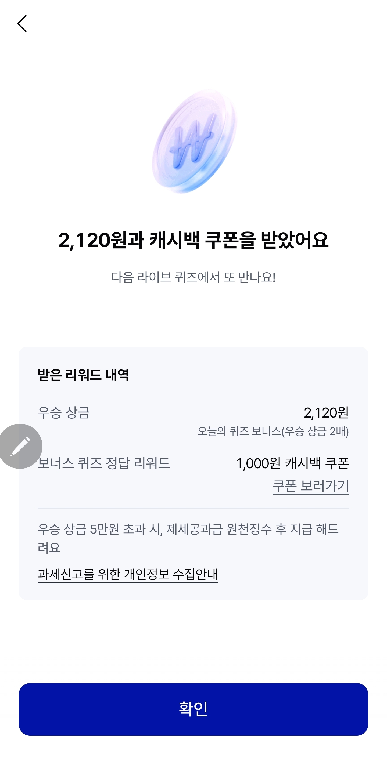
Task: Select the 받은 리워드 내역 heading
Action: pos(83,375)
